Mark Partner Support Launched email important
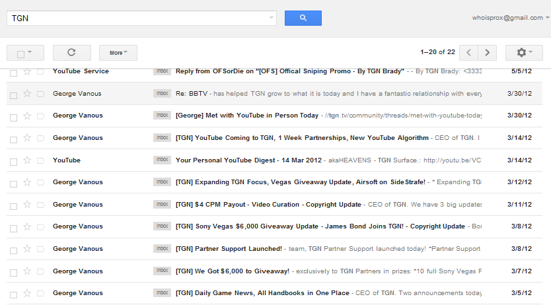 40,249
